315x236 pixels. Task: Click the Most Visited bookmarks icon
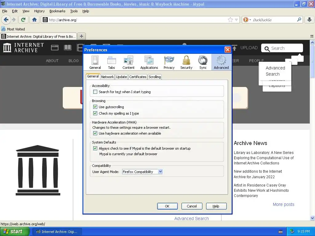tap(3, 29)
